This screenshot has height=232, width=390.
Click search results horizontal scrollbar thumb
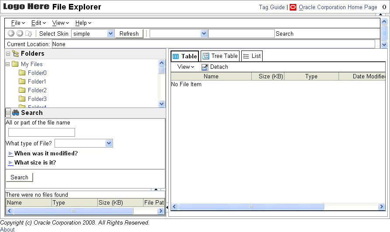[73, 211]
